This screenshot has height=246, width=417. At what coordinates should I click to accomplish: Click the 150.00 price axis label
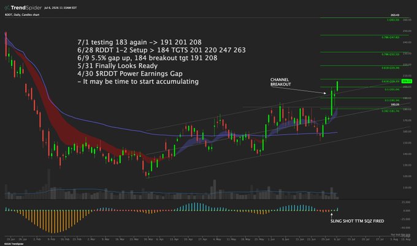(407, 143)
